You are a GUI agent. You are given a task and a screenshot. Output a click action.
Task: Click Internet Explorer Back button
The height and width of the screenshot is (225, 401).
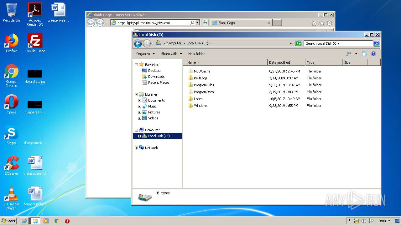[91, 22]
